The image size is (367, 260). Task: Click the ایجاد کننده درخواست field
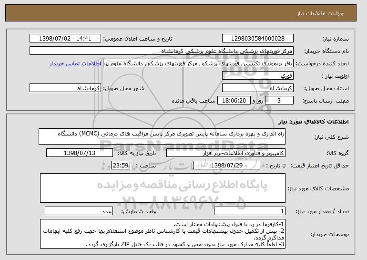click(x=198, y=63)
